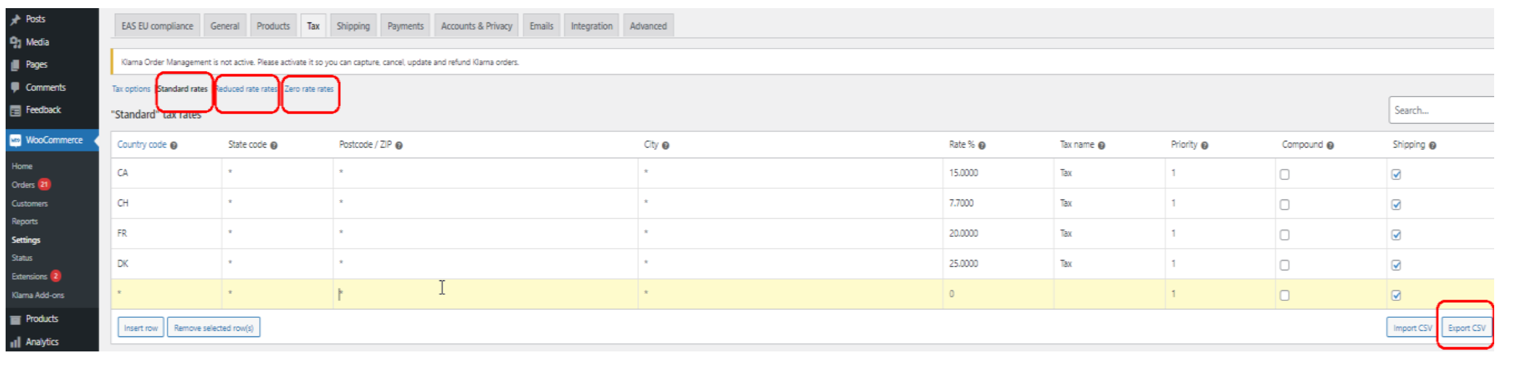
Task: Open the Reduced rate rates link
Action: 247,89
